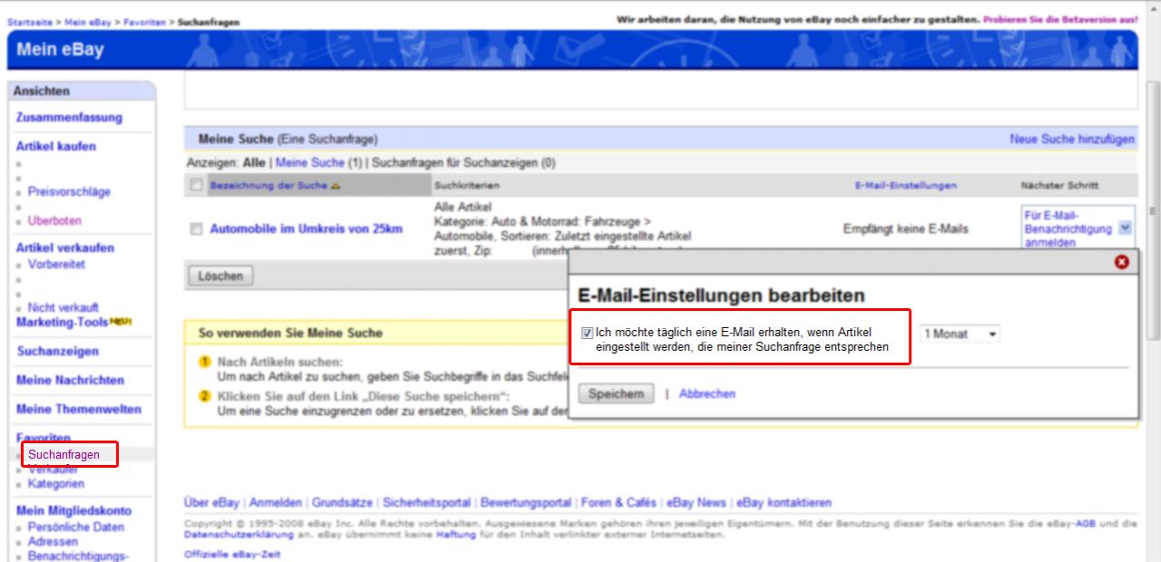This screenshot has width=1161, height=562.
Task: Click Startseite breadcrumb link
Action: 30,22
